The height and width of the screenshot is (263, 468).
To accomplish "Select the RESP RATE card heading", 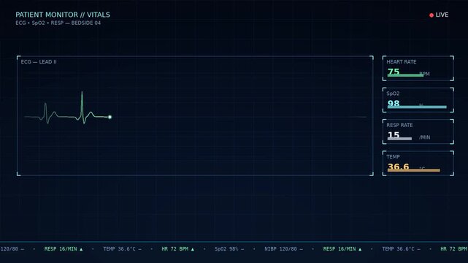I will click(x=399, y=125).
